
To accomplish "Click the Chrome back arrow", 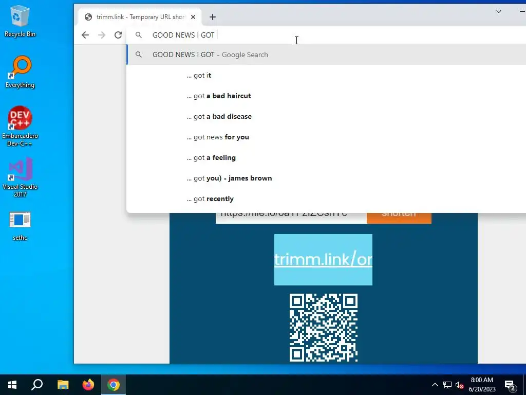I will 85,35.
